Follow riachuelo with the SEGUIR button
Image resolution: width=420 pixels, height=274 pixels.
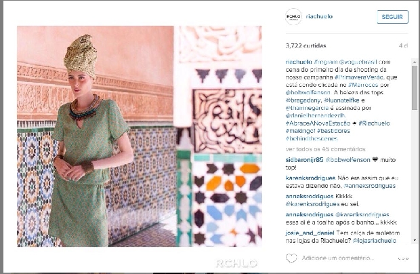coord(392,17)
